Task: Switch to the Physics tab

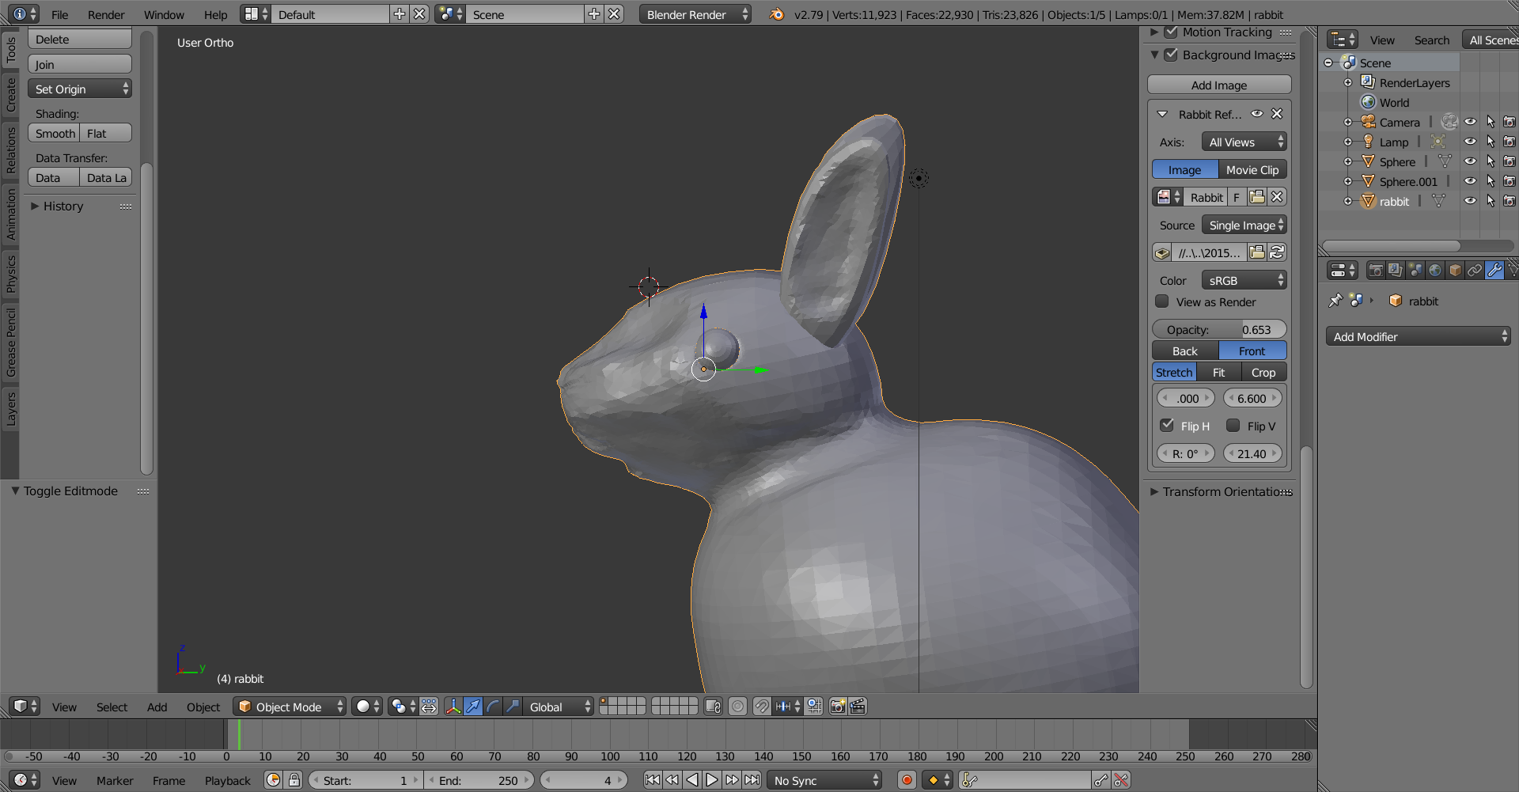Action: tap(10, 274)
